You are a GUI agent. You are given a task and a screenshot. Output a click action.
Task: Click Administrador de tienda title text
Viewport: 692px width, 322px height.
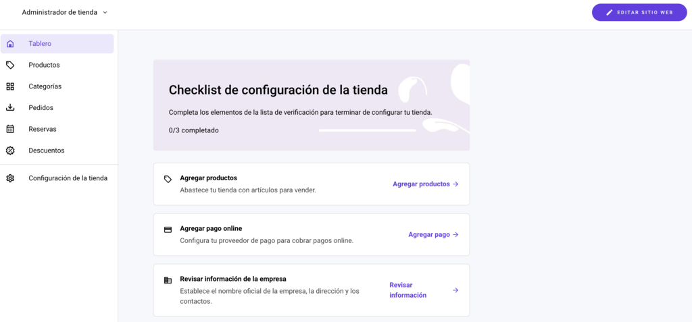tap(59, 12)
